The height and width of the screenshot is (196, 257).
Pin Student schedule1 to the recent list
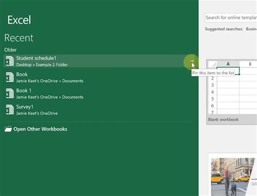pyautogui.click(x=192, y=62)
